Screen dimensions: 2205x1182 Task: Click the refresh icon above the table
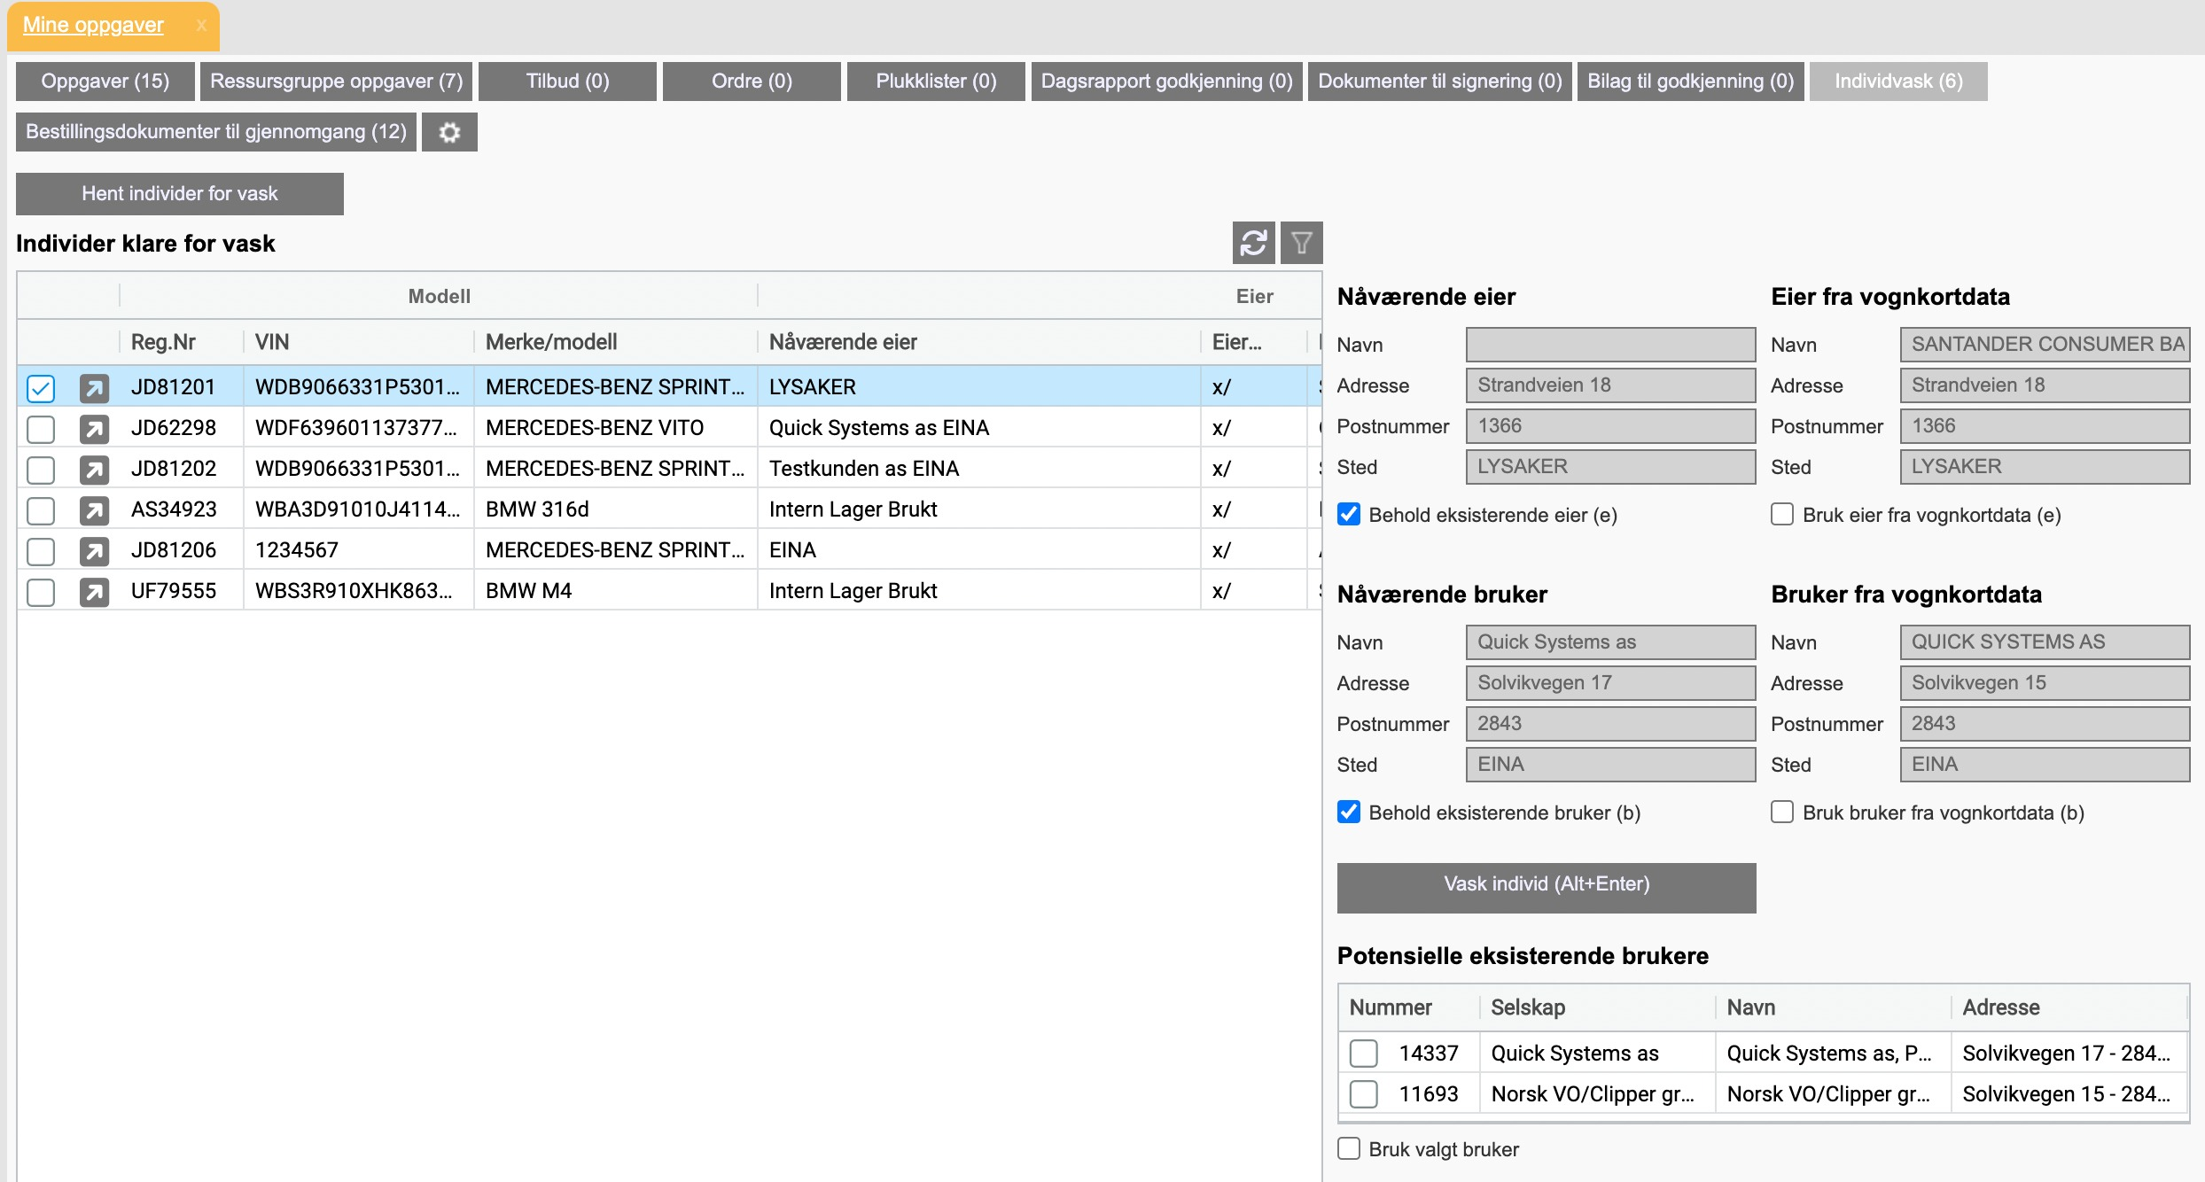coord(1253,243)
